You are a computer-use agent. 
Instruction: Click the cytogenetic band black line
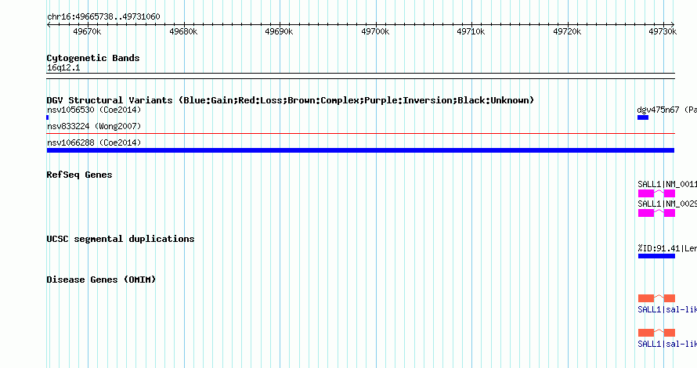click(360, 76)
